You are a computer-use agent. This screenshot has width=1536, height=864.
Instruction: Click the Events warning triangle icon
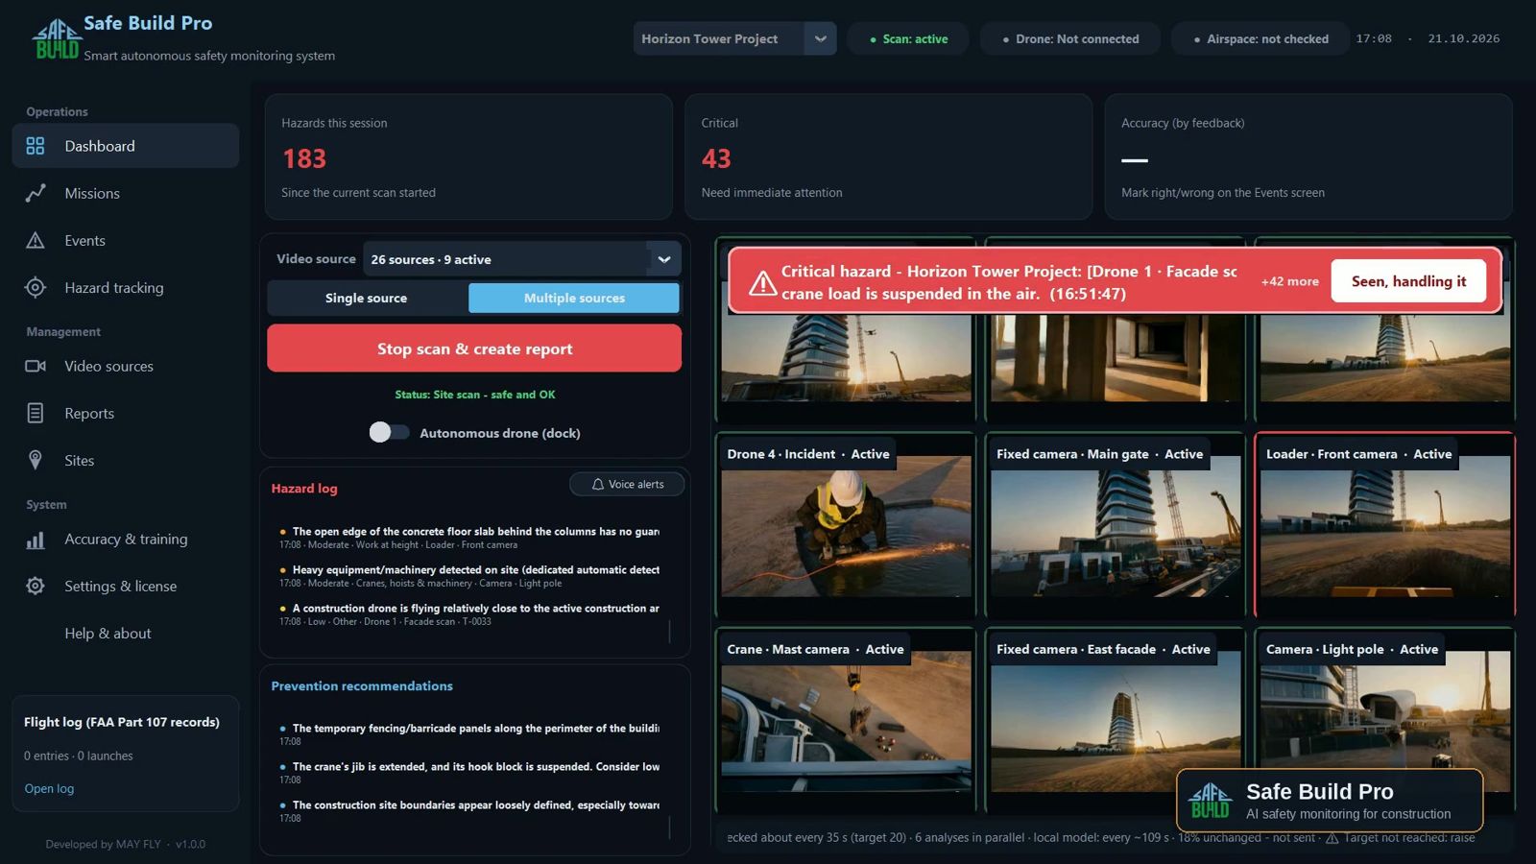36,240
